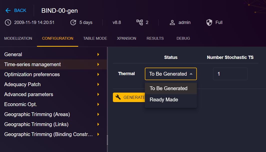This screenshot has width=266, height=152.
Task: Switch to the RESULTS tab
Action: (x=155, y=38)
